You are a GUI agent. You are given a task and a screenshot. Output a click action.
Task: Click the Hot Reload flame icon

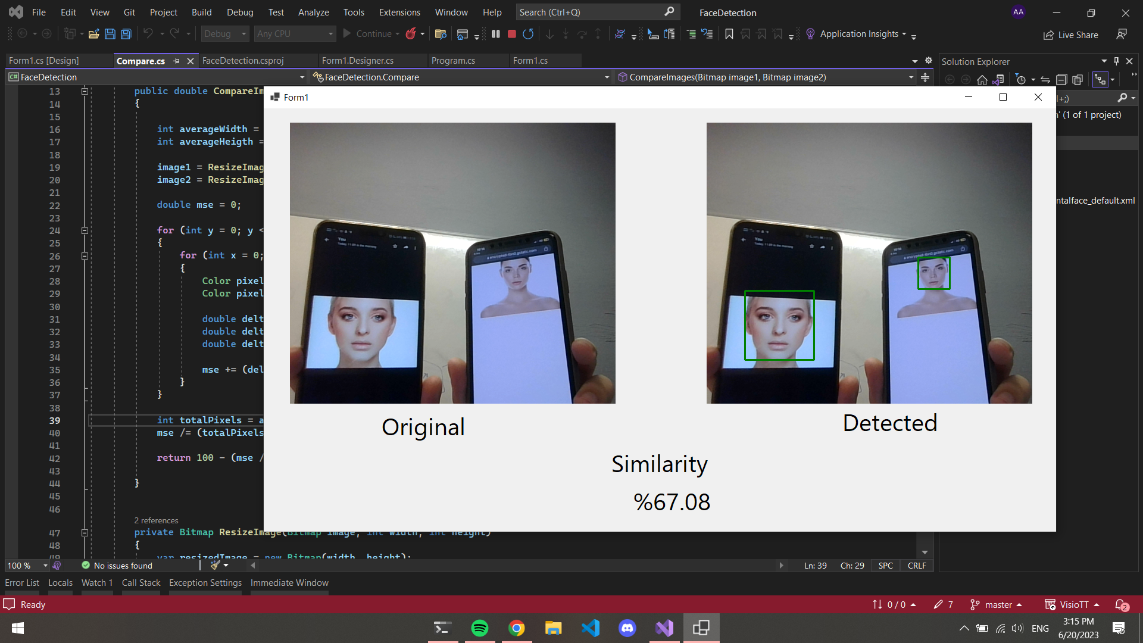(x=410, y=34)
